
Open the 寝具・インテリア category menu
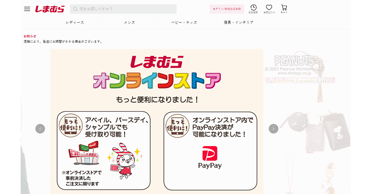238,22
